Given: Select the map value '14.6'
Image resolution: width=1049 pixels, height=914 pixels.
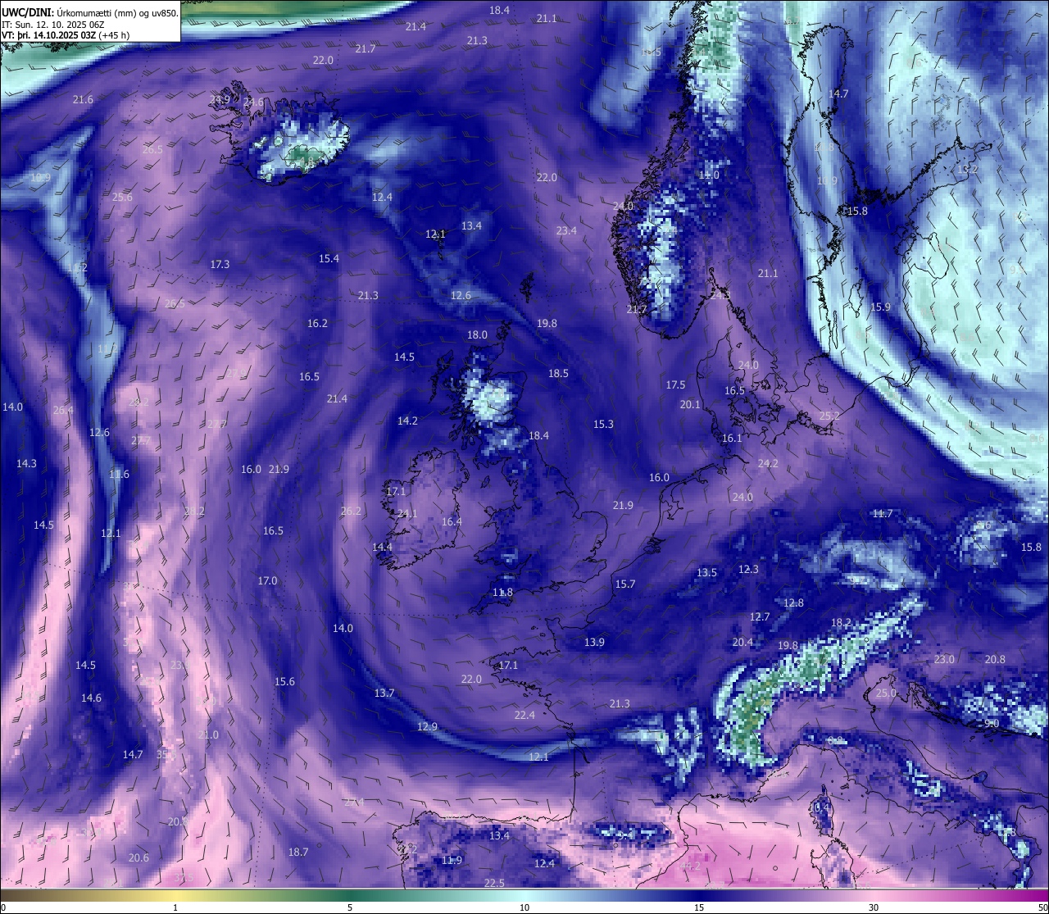Looking at the screenshot, I should click(91, 698).
